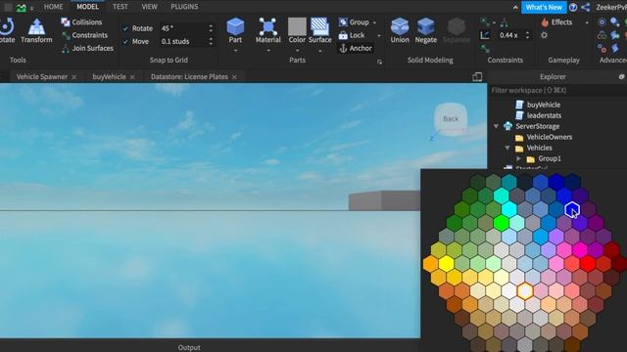Insert a new Part

[235, 30]
